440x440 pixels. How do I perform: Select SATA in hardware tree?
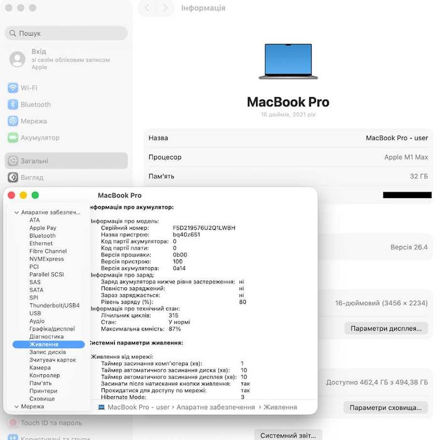tap(36, 290)
